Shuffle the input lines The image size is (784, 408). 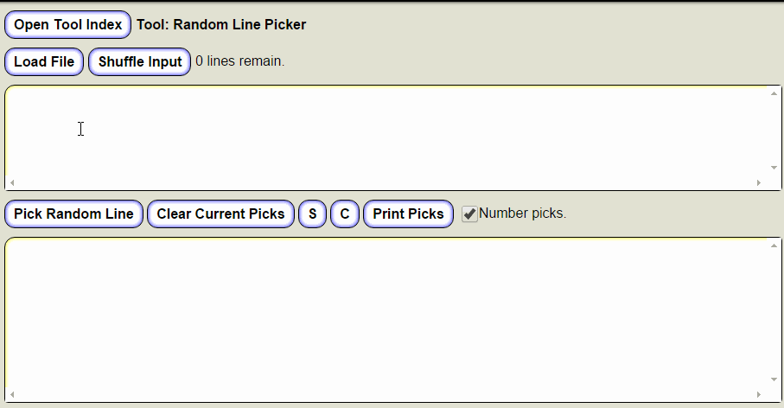coord(139,62)
